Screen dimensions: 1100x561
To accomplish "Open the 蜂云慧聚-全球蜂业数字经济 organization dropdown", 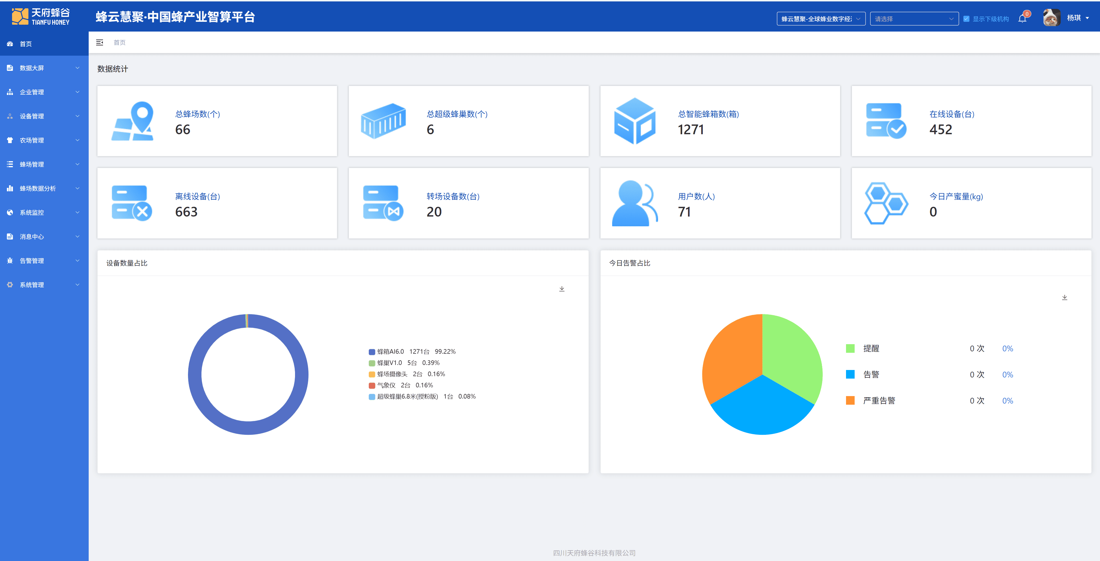I will coord(820,19).
